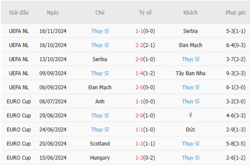
Task: Open Scotland team link
Action: 100,144
